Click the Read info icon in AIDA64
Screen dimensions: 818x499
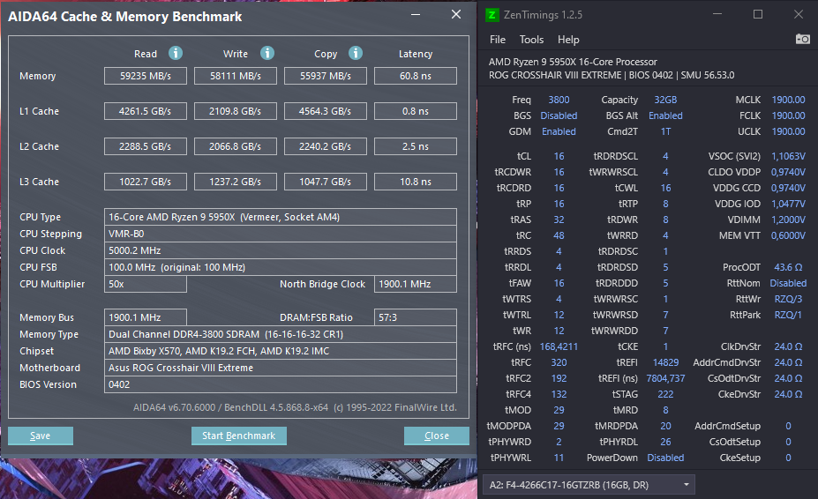[176, 53]
